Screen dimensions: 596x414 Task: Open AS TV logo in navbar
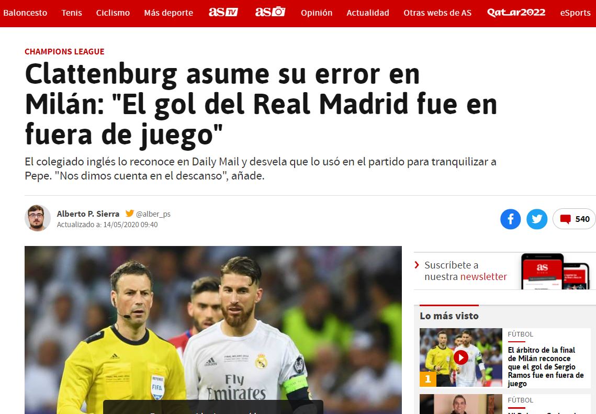[223, 12]
